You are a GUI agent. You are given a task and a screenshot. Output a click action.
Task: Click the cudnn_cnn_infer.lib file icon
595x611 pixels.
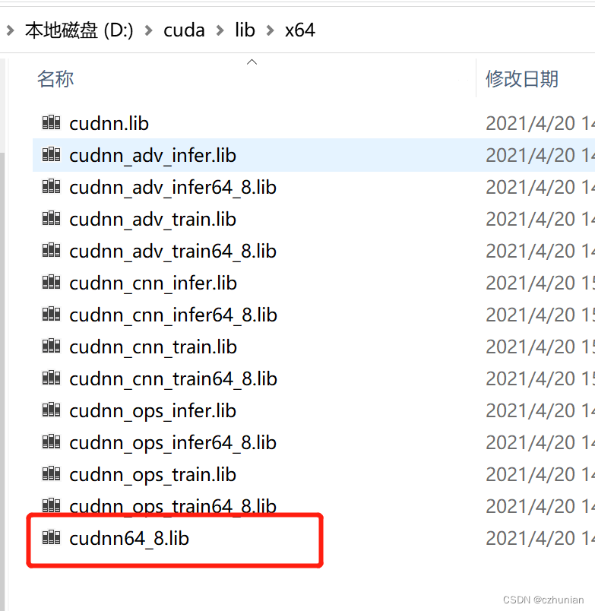tap(52, 283)
